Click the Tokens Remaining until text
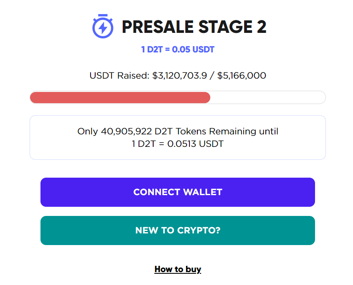 pos(227,131)
